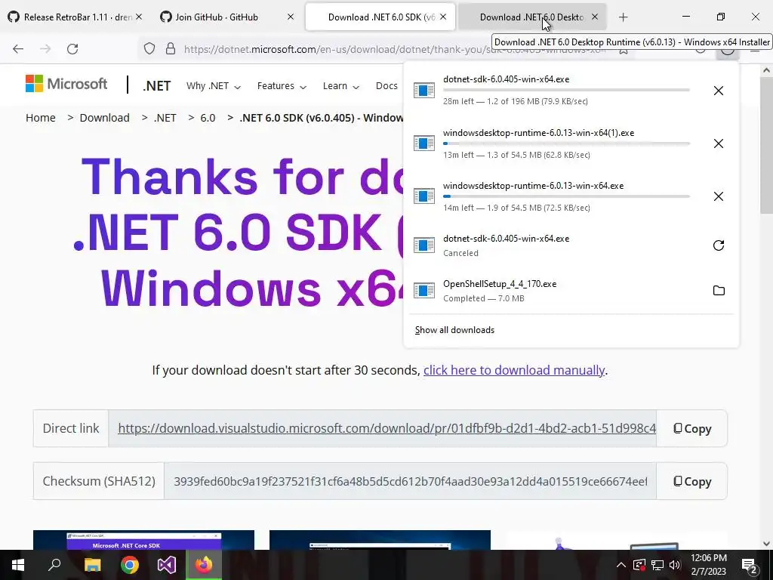Open 6.0 in the breadcrumb
This screenshot has height=580, width=773.
[x=208, y=118]
